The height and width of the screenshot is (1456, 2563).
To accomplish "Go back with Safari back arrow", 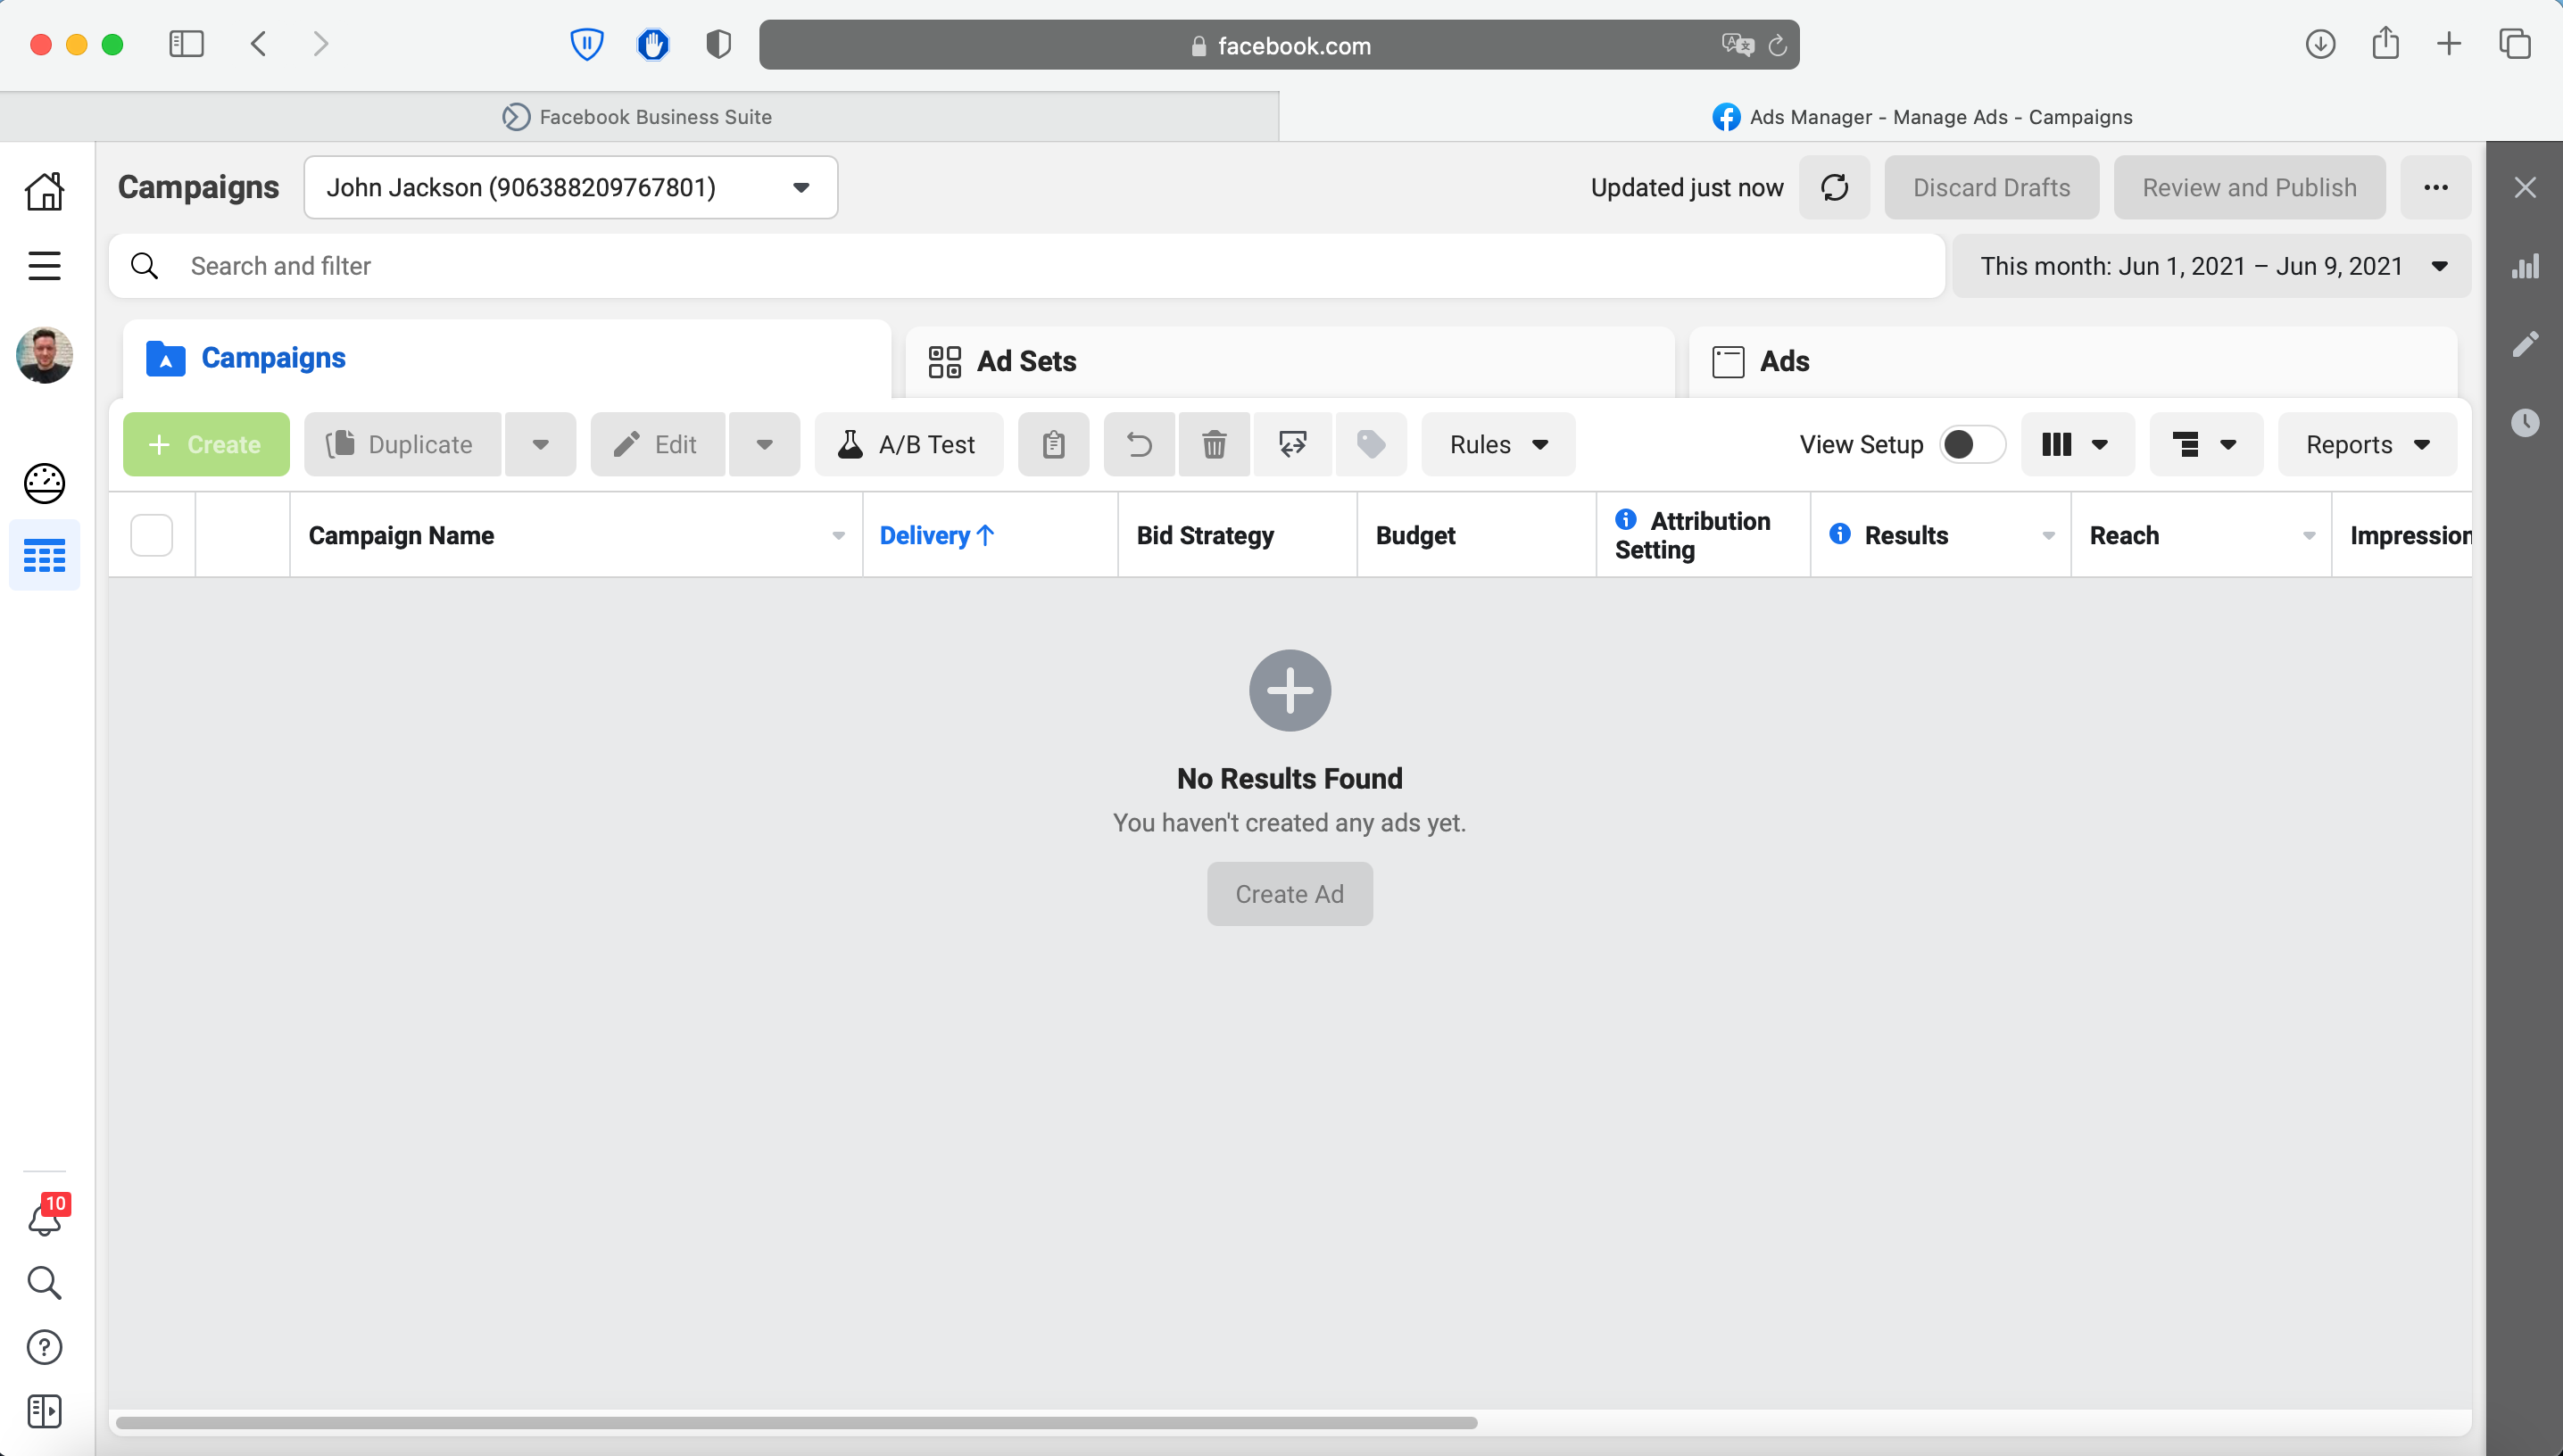I will coord(259,44).
